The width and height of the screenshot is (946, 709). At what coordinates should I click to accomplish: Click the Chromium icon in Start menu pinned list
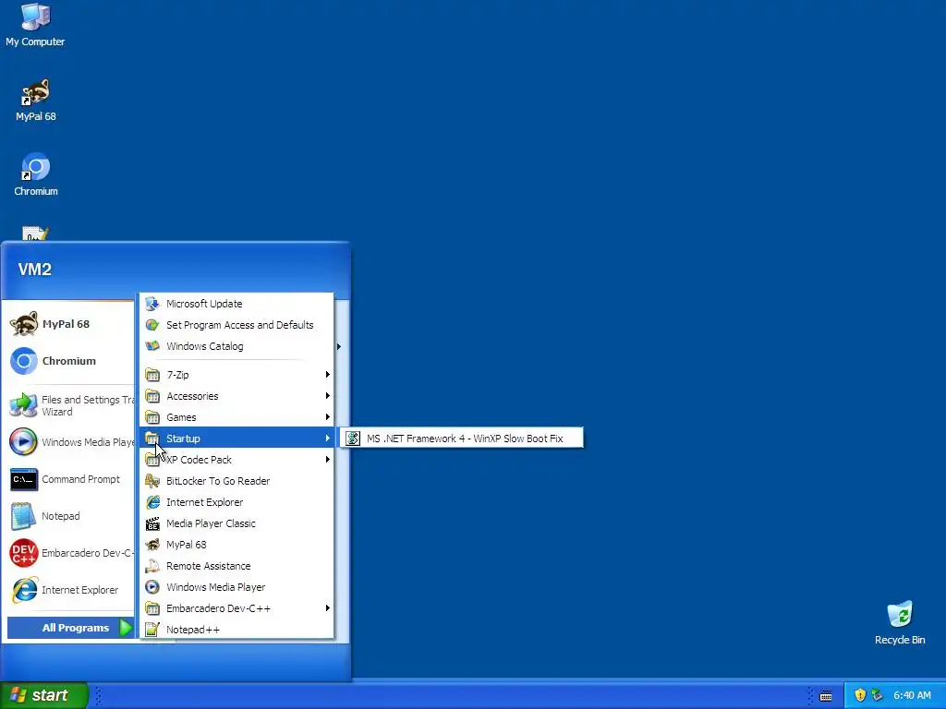pyautogui.click(x=24, y=361)
